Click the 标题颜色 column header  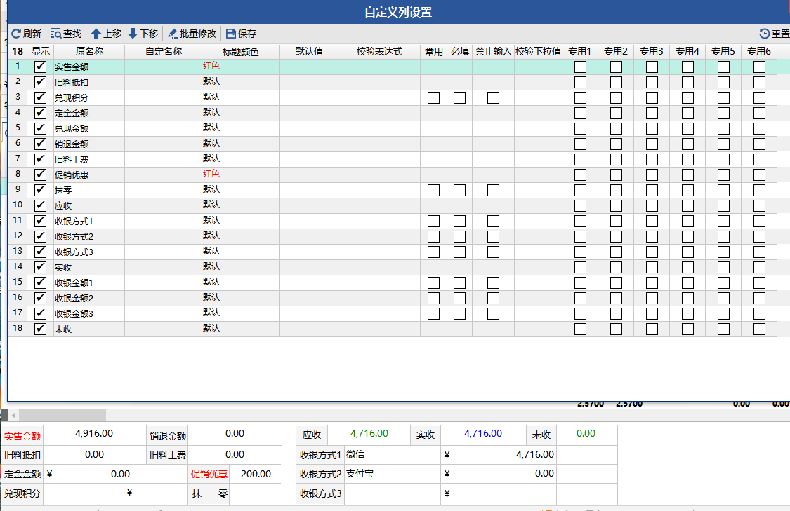[x=240, y=51]
